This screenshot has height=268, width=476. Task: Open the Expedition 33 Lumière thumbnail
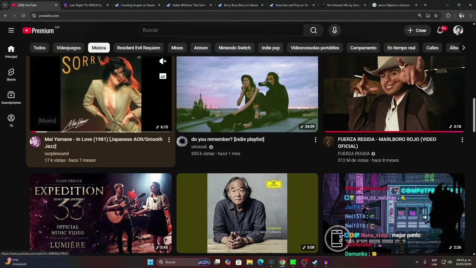click(x=100, y=213)
